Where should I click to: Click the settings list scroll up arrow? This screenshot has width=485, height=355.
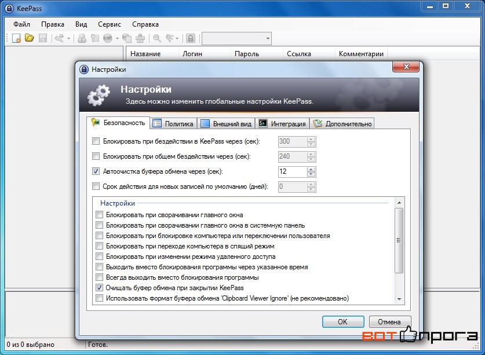[399, 203]
